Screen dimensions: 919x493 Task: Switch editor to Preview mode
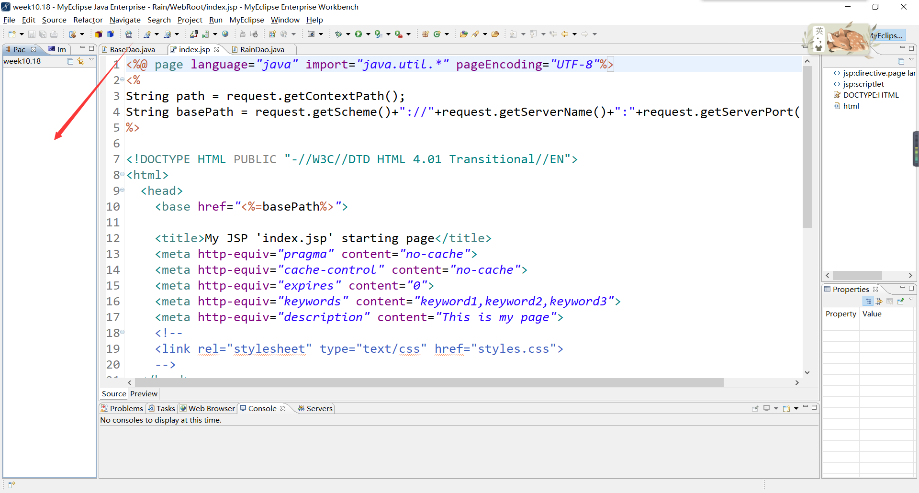[144, 393]
